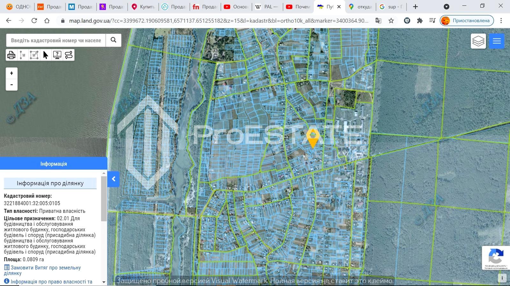This screenshot has height=286, width=510.
Task: Click the route waypoints tool icon
Action: tap(69, 55)
